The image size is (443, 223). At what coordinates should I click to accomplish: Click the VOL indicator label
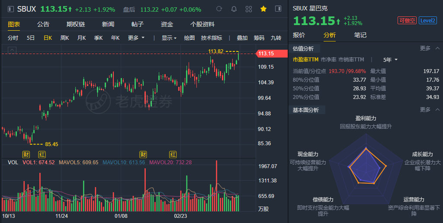pos(13,162)
